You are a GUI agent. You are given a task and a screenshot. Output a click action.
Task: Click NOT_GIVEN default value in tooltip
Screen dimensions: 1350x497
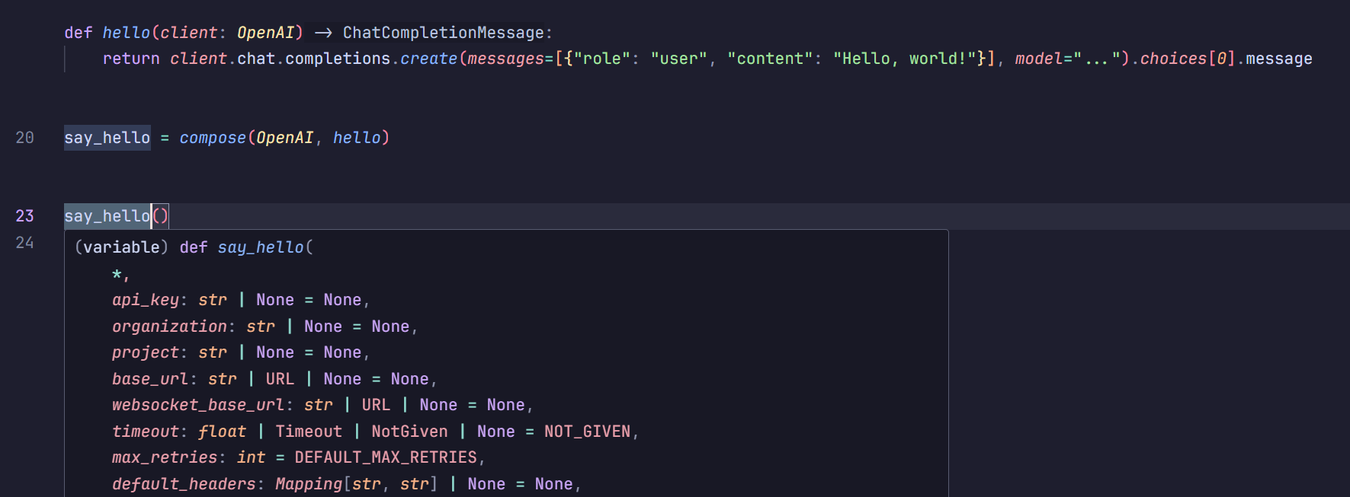tap(587, 432)
